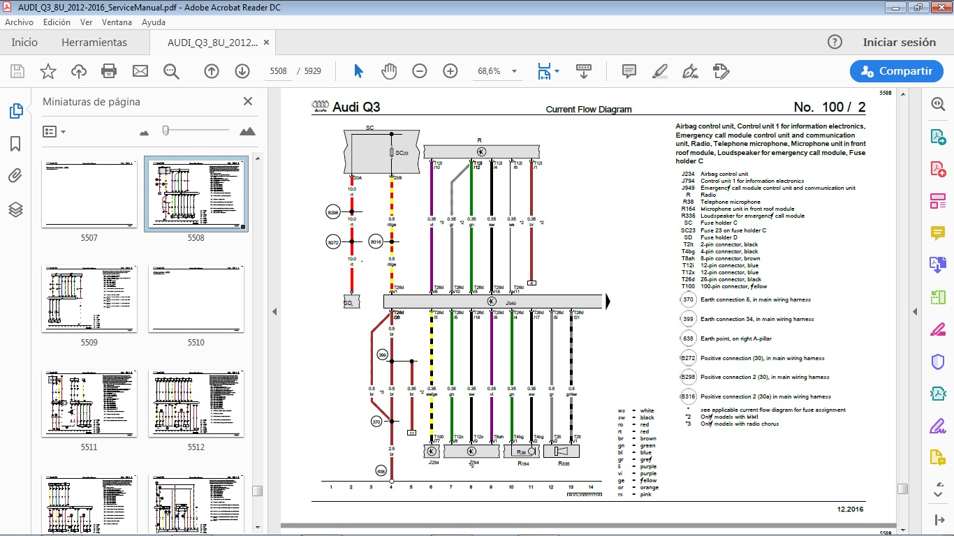Viewport: 954px width, 536px height.
Task: Open the Archivo menu
Action: click(x=19, y=22)
